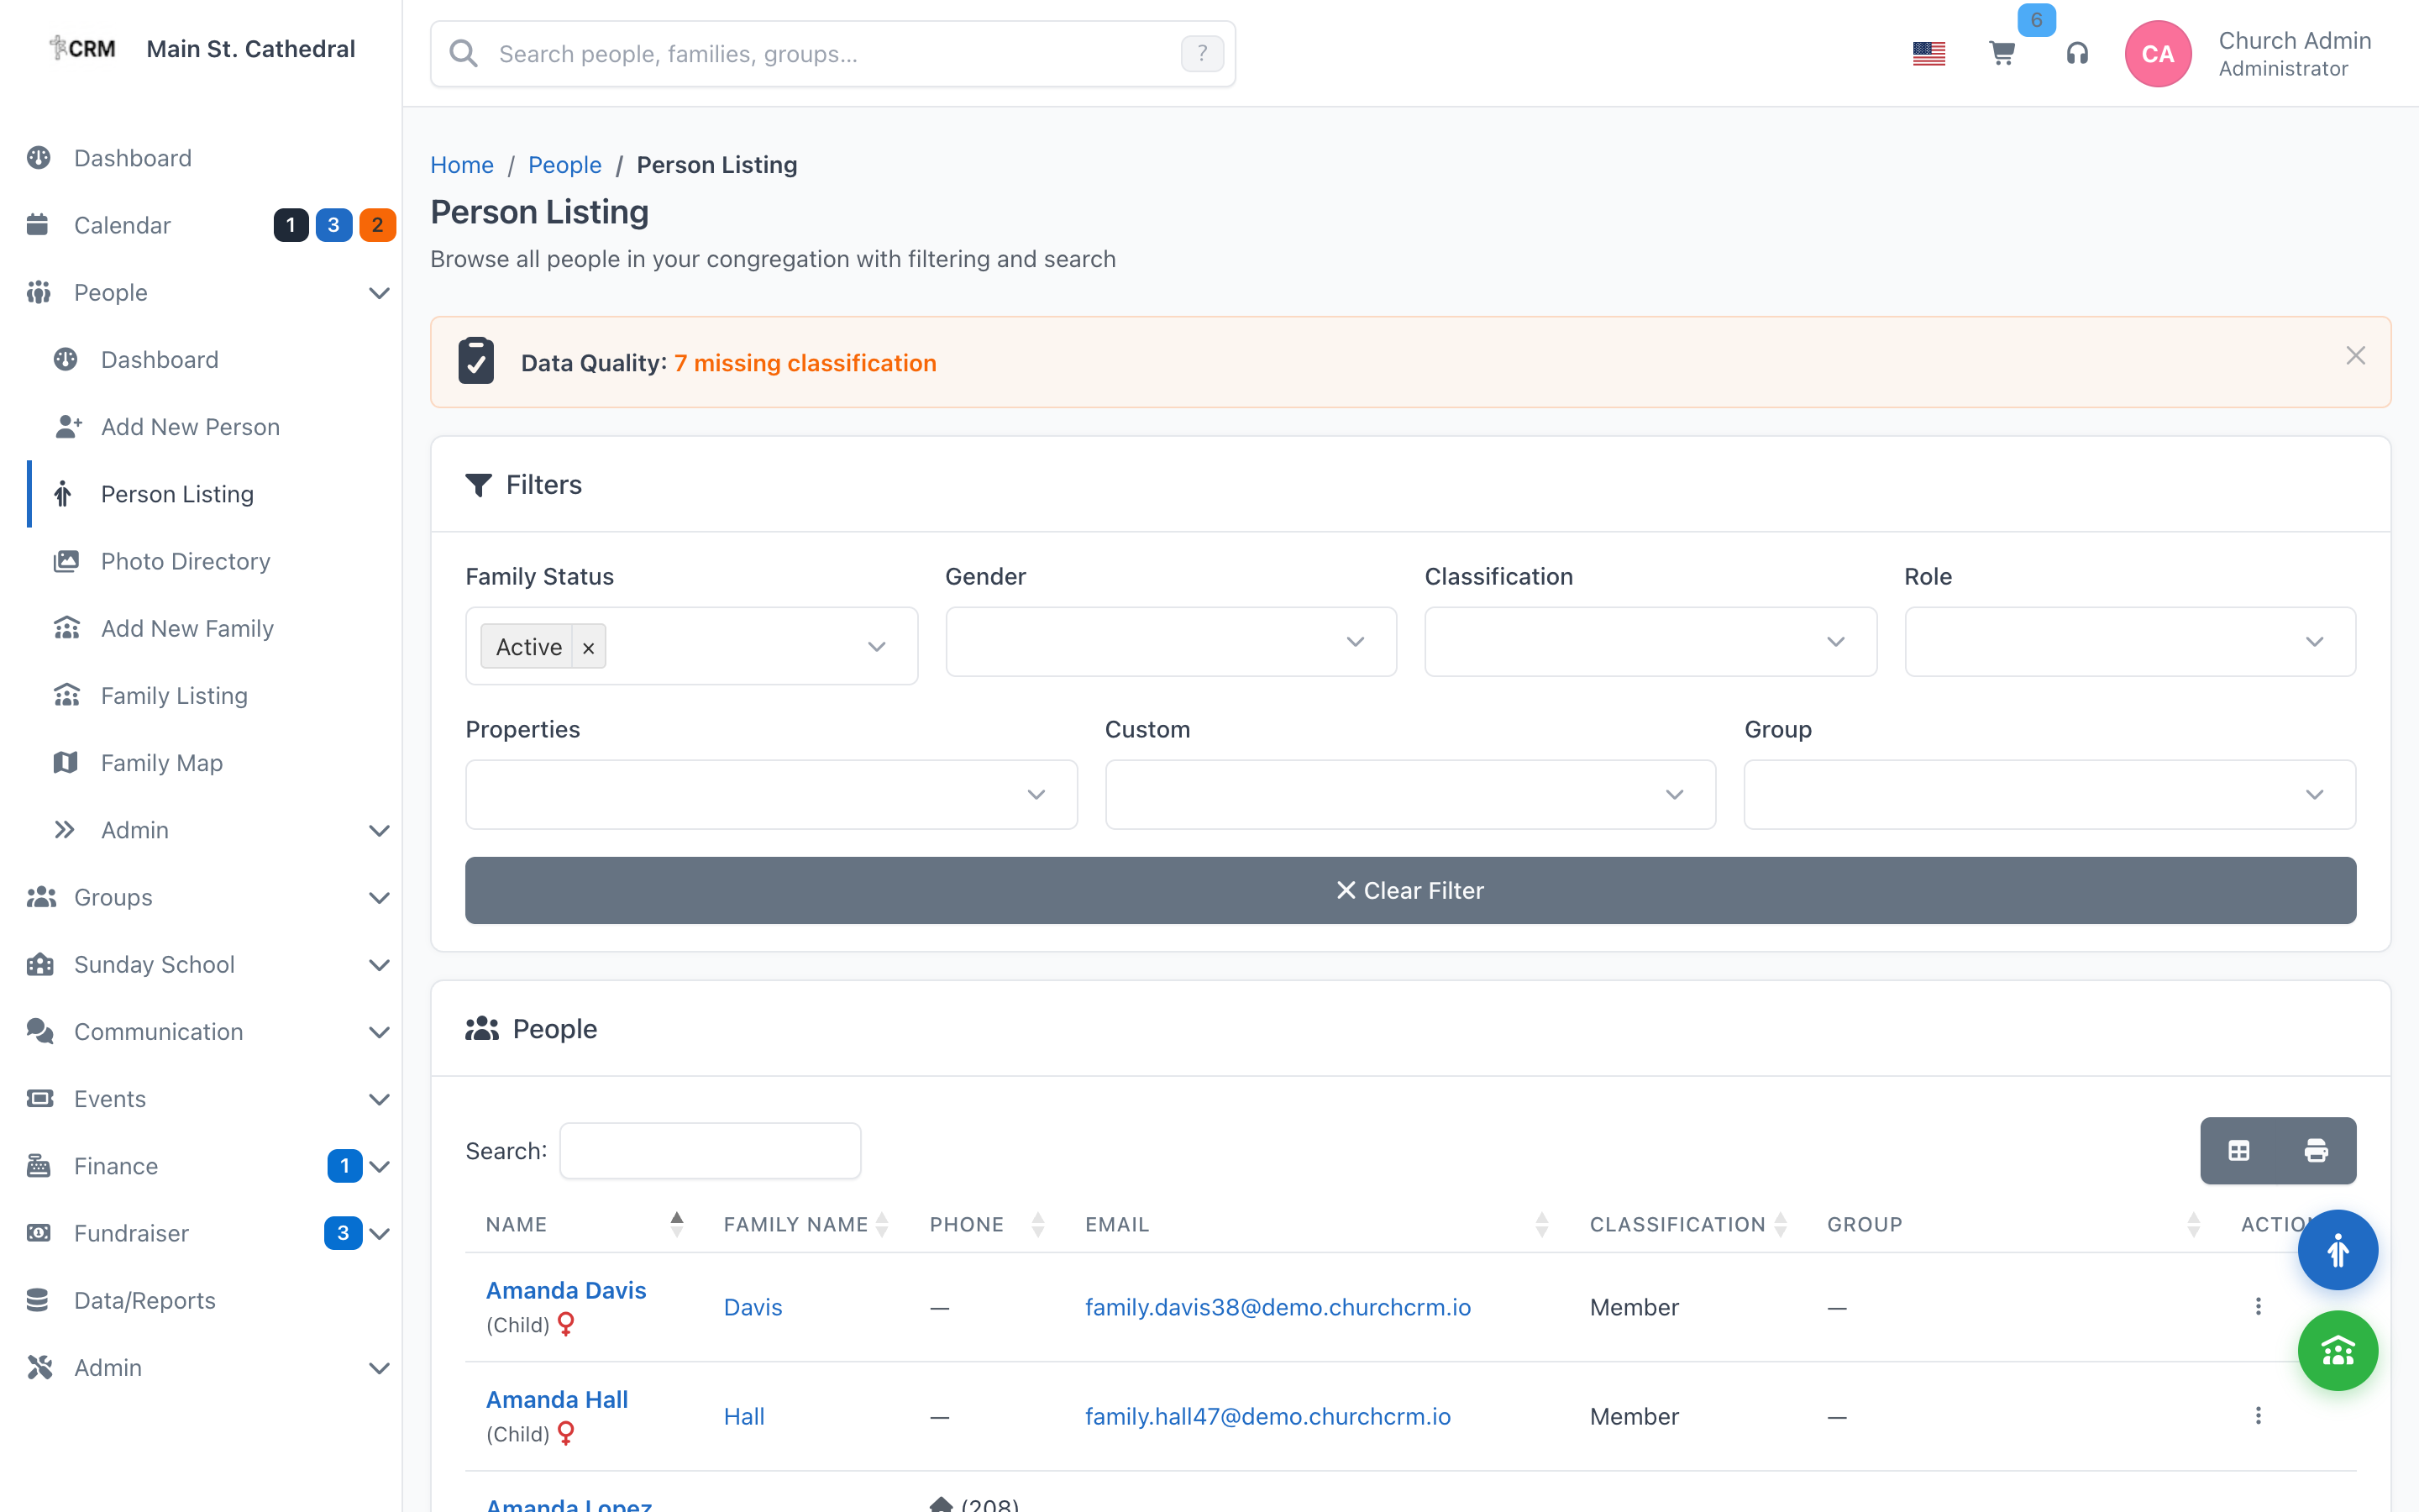Sort table by Name column

coord(677,1225)
